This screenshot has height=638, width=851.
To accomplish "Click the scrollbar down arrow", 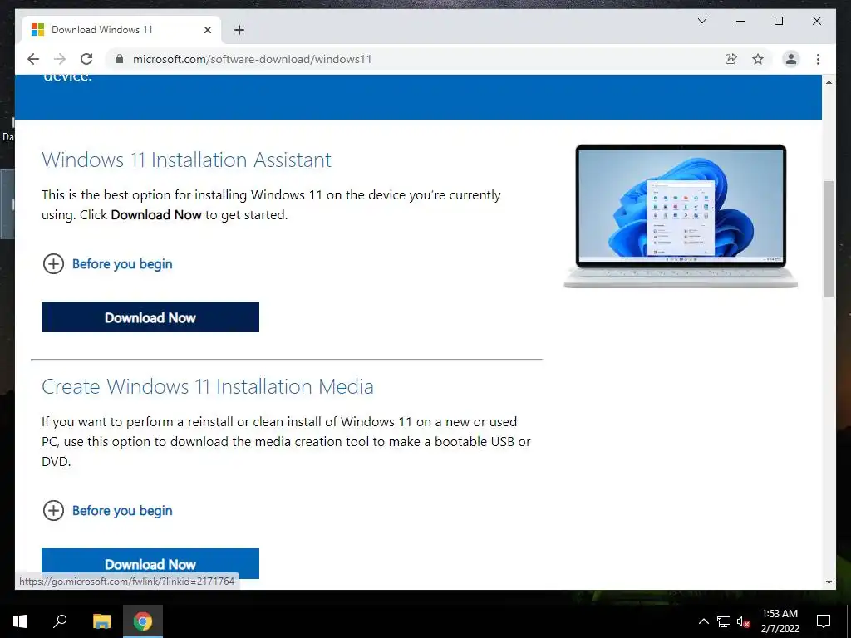I will (x=829, y=582).
